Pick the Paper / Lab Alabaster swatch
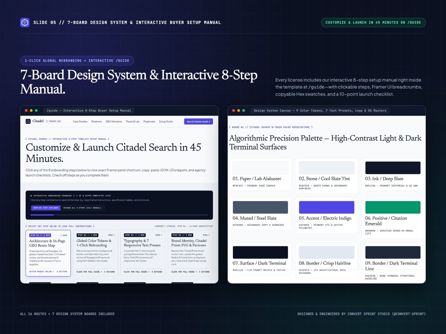 click(260, 168)
